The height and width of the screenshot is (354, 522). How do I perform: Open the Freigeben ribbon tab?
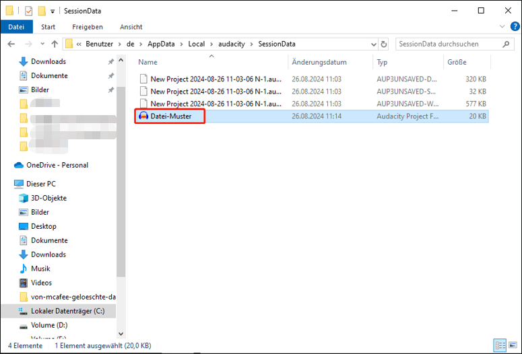coord(88,27)
